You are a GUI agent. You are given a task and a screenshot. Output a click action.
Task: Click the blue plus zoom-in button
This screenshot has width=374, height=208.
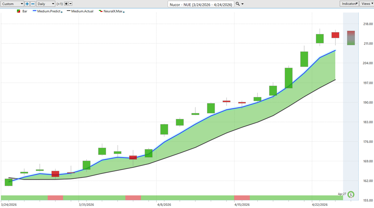tap(27, 4)
